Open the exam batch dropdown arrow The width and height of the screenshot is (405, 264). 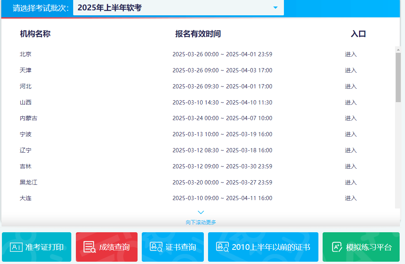click(x=275, y=8)
